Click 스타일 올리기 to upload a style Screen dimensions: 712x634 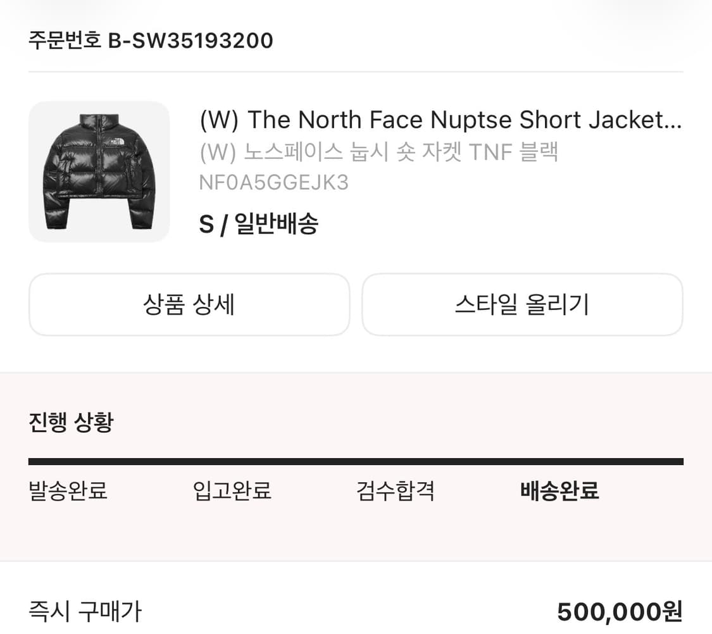pyautogui.click(x=522, y=304)
